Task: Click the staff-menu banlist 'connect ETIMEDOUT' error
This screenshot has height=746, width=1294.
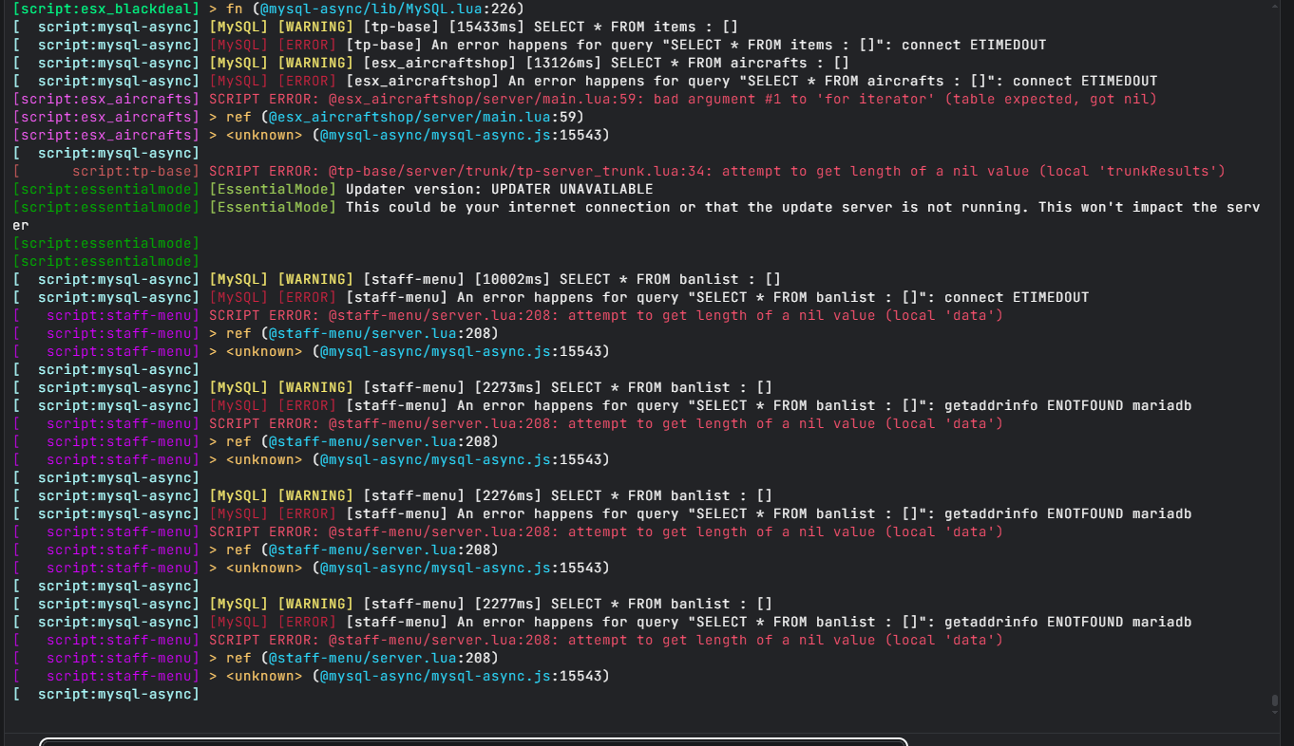Action: 551,297
